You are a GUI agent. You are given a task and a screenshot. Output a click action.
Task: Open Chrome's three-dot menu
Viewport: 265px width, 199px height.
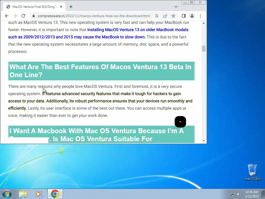point(200,16)
